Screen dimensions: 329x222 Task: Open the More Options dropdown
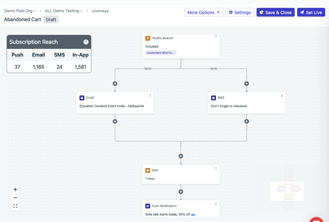point(204,13)
